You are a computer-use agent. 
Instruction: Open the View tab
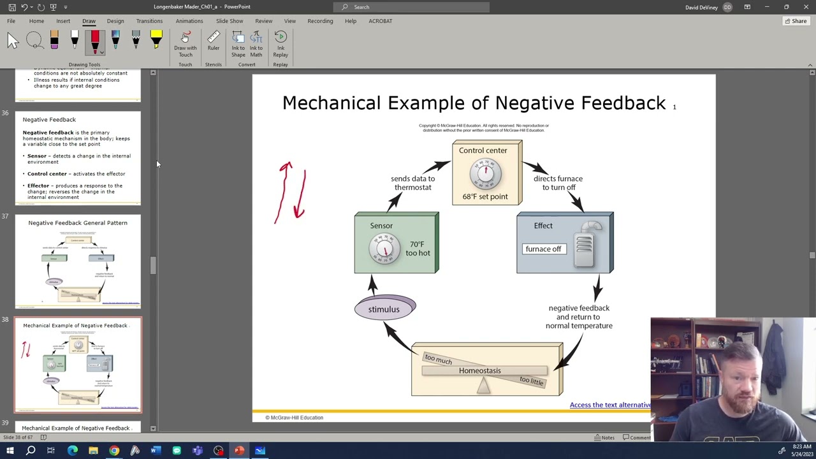tap(290, 21)
